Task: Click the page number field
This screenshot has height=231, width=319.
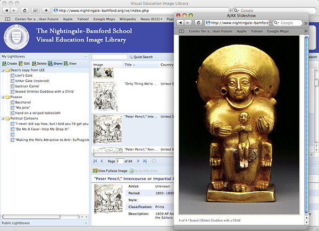Action: pos(120,161)
